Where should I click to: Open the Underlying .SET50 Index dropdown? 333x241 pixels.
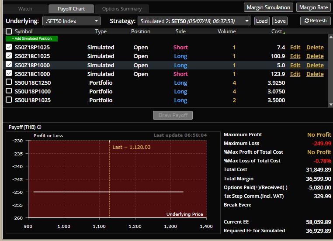point(71,21)
